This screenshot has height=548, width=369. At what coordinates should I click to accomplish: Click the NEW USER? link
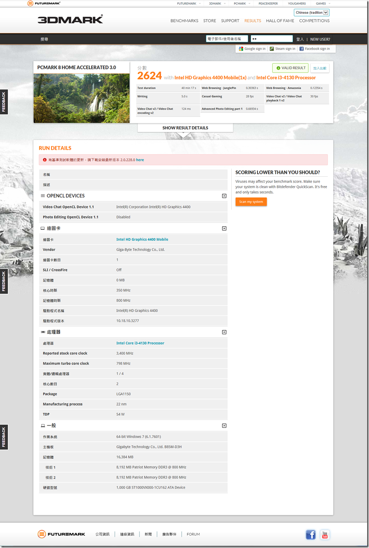(x=320, y=39)
